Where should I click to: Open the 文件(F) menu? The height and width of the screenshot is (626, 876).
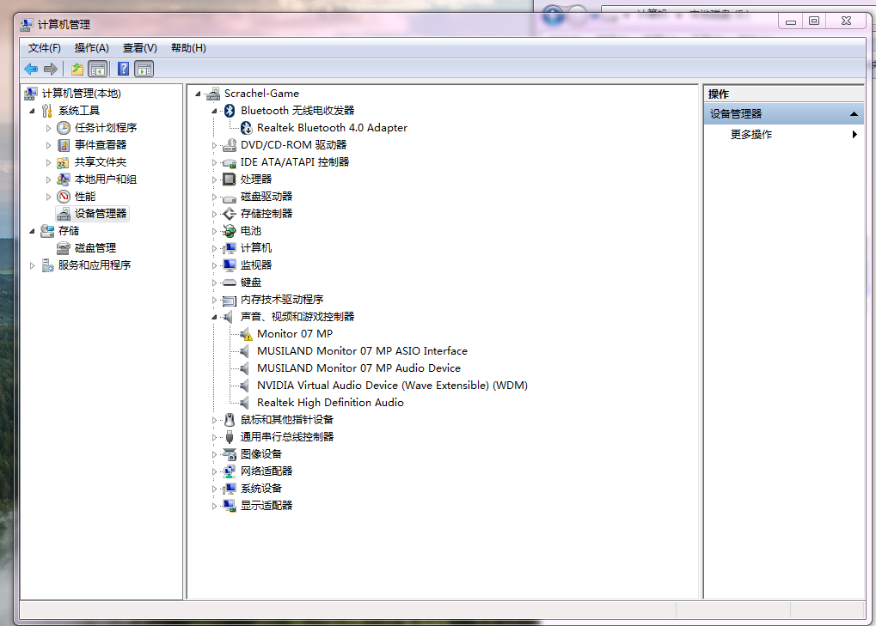pyautogui.click(x=45, y=48)
